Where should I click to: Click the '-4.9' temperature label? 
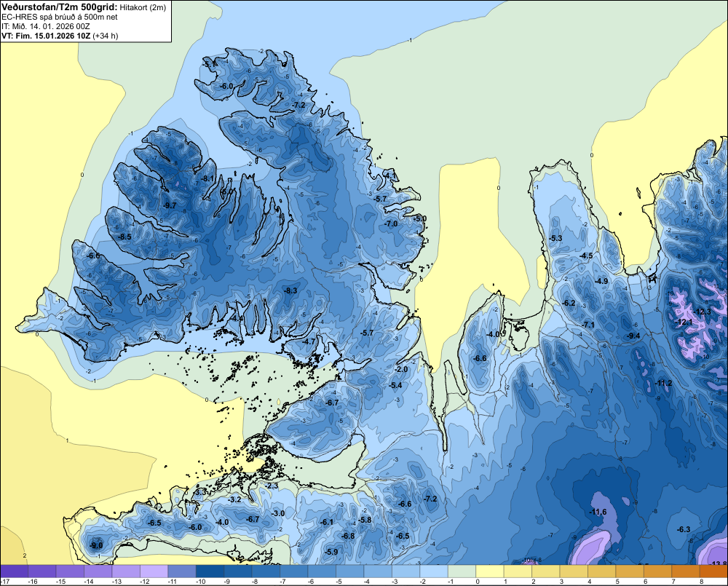coord(601,281)
